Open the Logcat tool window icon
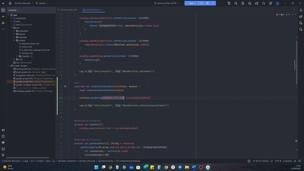304x171 pixels. click(3, 130)
